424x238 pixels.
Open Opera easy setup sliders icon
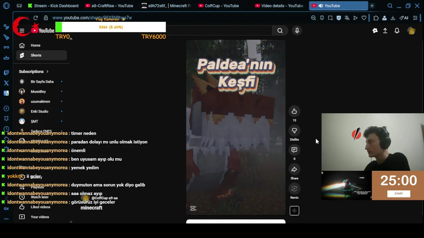point(415,18)
